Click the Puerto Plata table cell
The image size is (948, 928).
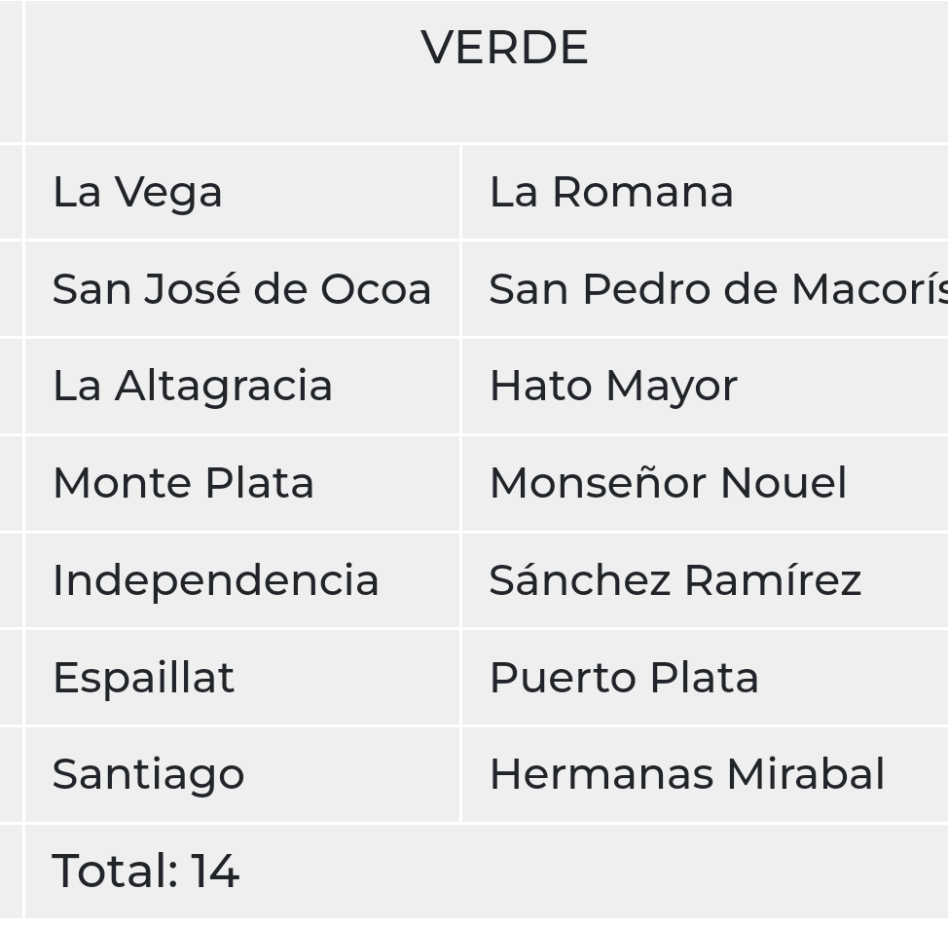point(705,678)
